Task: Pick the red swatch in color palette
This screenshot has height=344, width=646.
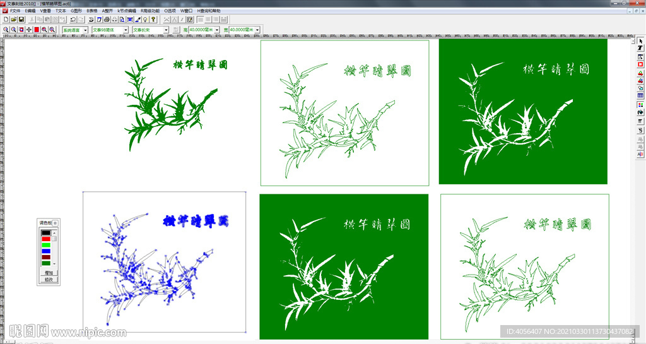Action: pos(46,239)
